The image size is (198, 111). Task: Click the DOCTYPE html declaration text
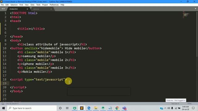point(24,13)
